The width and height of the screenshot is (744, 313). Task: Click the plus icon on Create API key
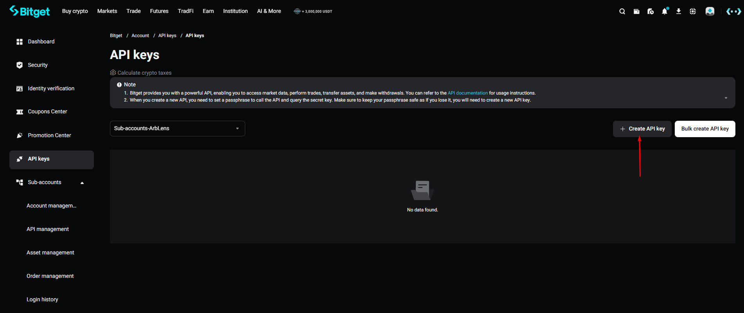(623, 129)
